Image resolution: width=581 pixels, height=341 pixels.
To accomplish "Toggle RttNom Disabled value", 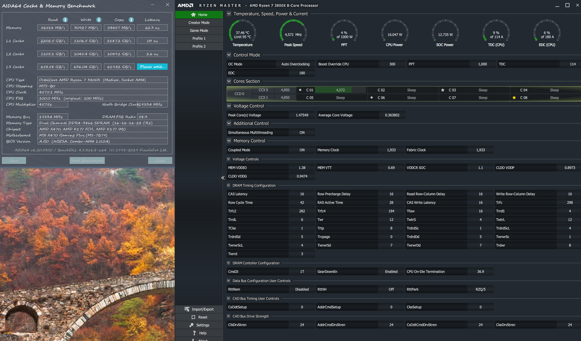I will [302, 289].
